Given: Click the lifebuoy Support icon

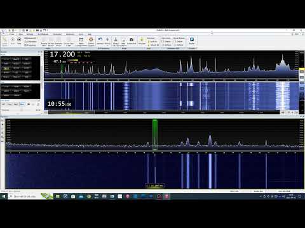Looking at the screenshot, I should 91,39.
